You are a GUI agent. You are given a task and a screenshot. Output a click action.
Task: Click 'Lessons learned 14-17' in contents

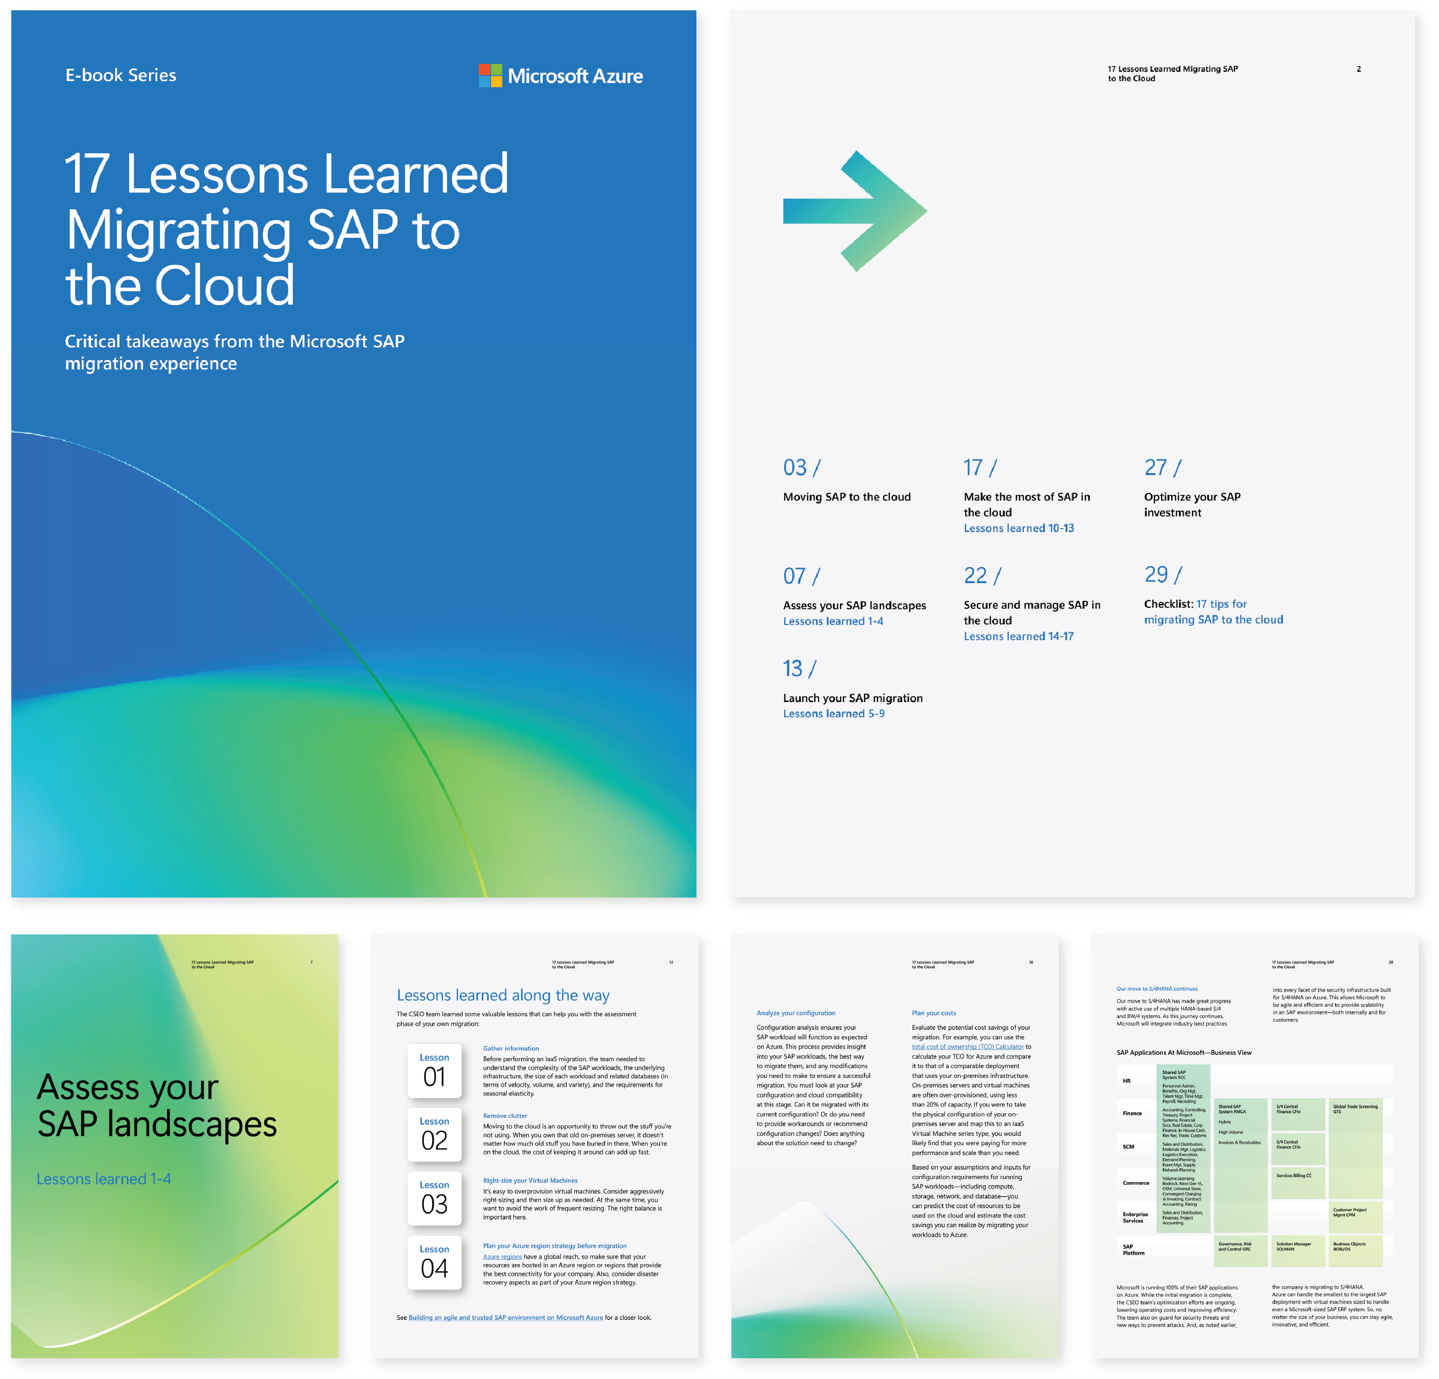pos(1018,637)
